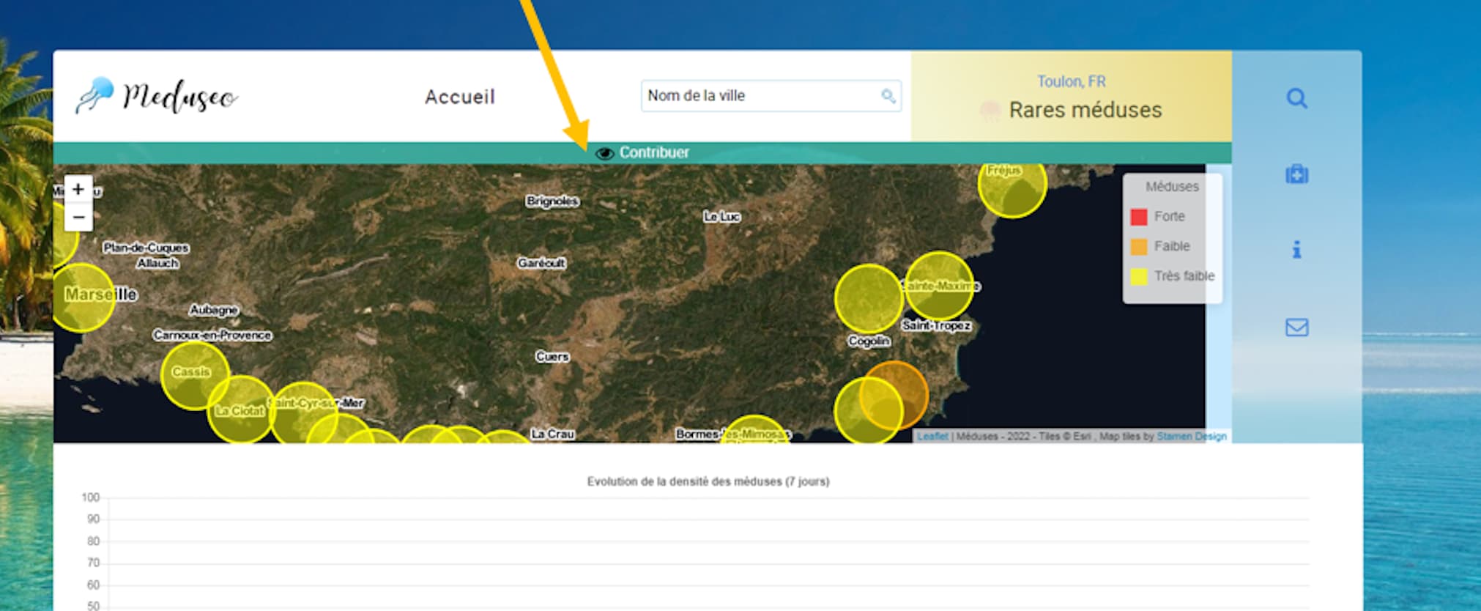Click the Carnoux-en-Provence map label
The width and height of the screenshot is (1481, 611).
click(x=212, y=335)
